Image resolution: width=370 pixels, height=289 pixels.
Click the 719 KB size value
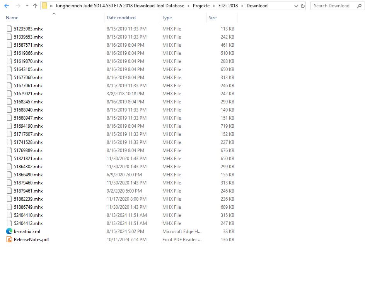point(227,126)
